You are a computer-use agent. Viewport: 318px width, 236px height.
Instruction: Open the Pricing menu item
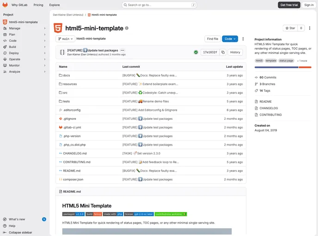pyautogui.click(x=38, y=5)
